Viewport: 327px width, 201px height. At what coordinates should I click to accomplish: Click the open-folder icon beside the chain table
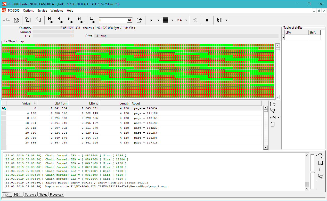point(273,118)
